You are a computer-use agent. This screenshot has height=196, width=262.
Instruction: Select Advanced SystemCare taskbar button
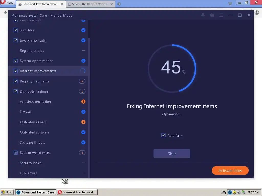click(x=36, y=192)
